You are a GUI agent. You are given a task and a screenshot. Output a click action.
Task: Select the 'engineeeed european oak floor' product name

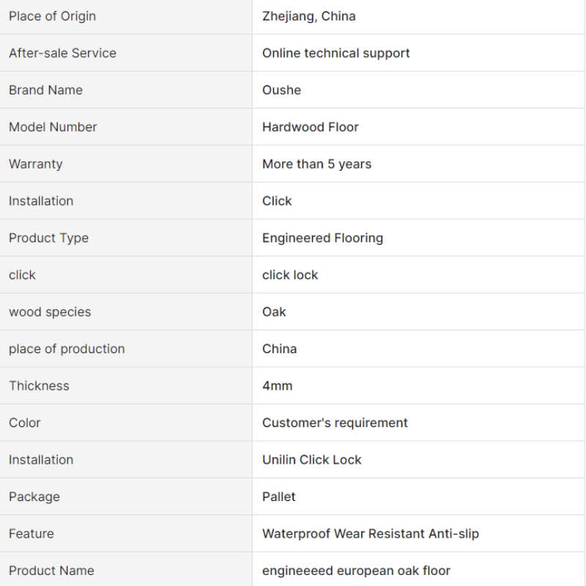click(x=356, y=571)
